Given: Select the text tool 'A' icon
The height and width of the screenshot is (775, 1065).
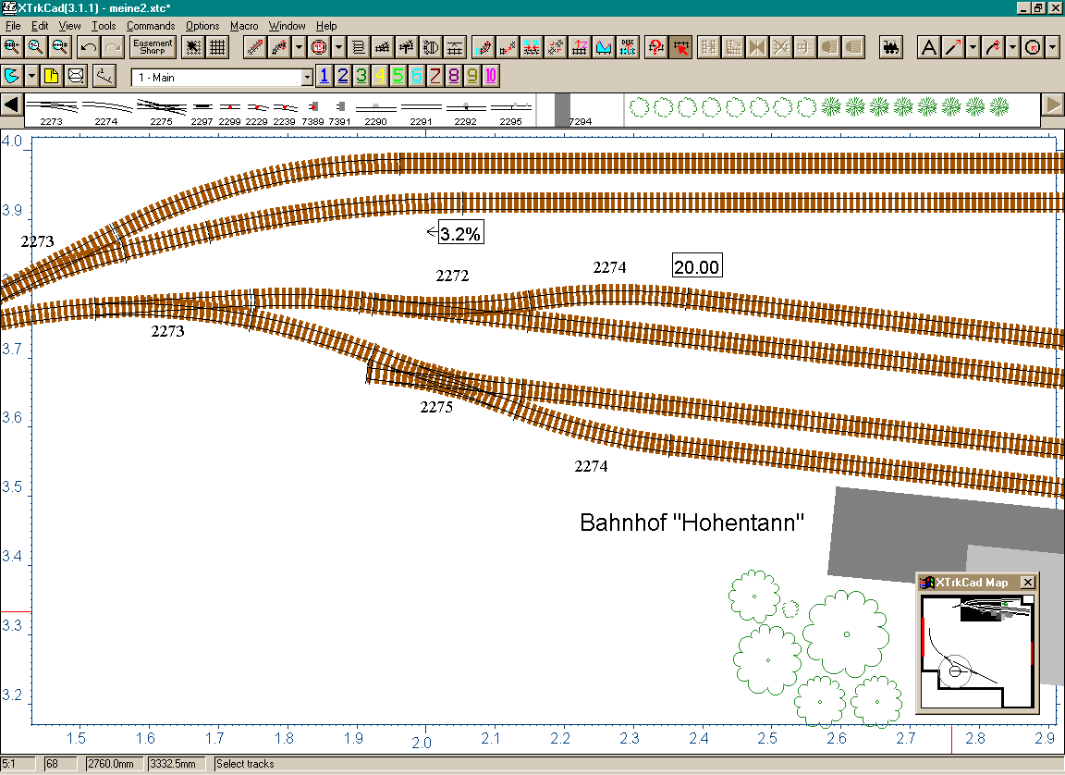Looking at the screenshot, I should tap(929, 46).
